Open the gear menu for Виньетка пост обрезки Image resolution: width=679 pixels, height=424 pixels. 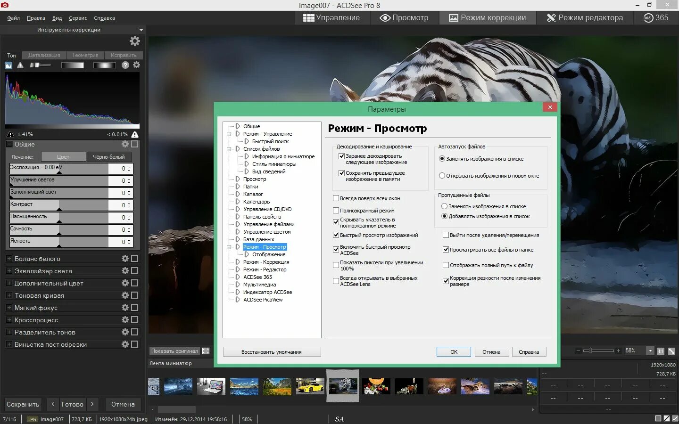(x=125, y=344)
